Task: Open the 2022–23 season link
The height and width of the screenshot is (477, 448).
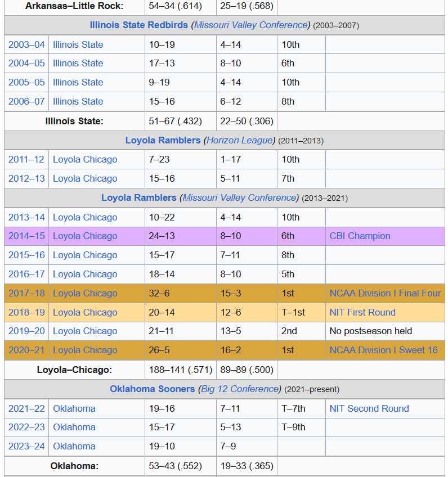Action: point(26,427)
